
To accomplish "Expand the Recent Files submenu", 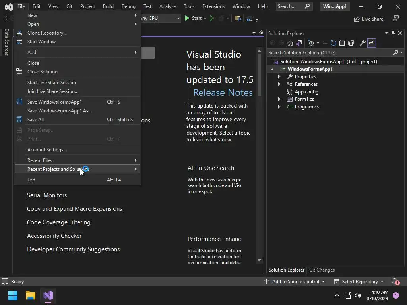I will 78,160.
